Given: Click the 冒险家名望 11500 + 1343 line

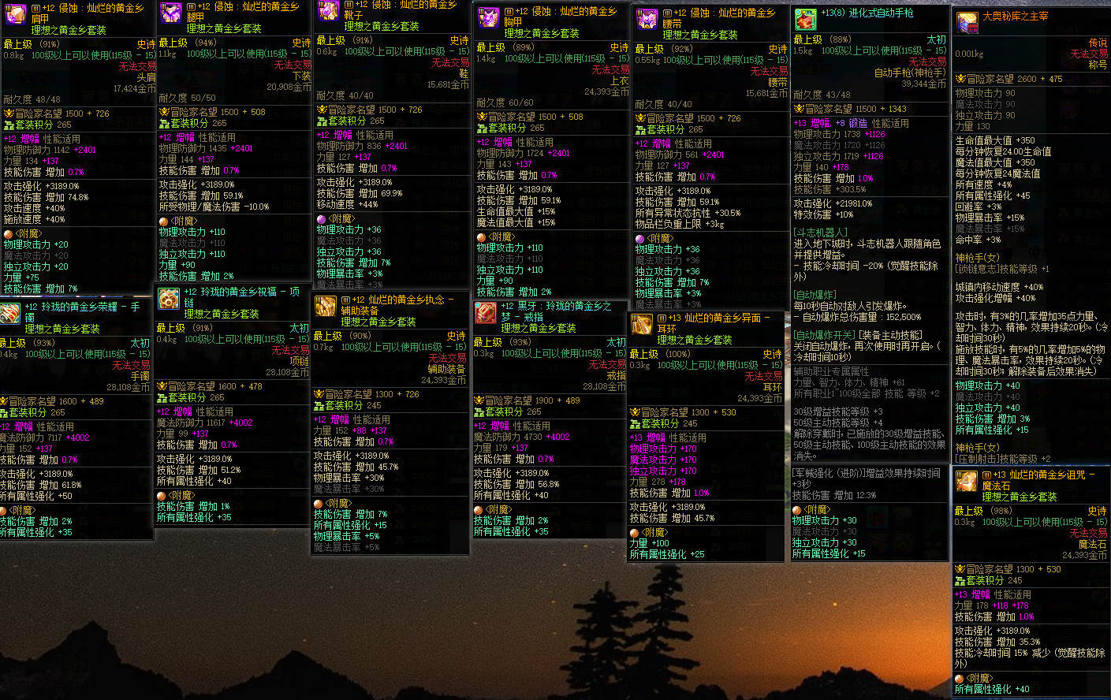Looking at the screenshot, I should (x=851, y=109).
